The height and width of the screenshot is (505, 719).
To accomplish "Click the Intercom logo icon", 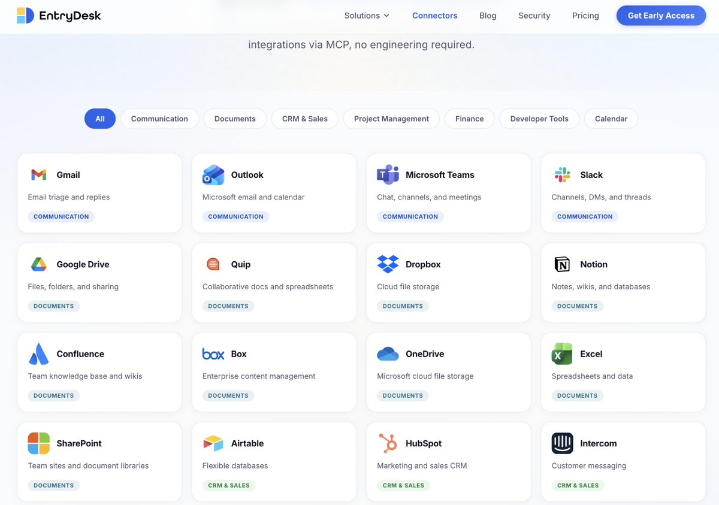I will (562, 443).
